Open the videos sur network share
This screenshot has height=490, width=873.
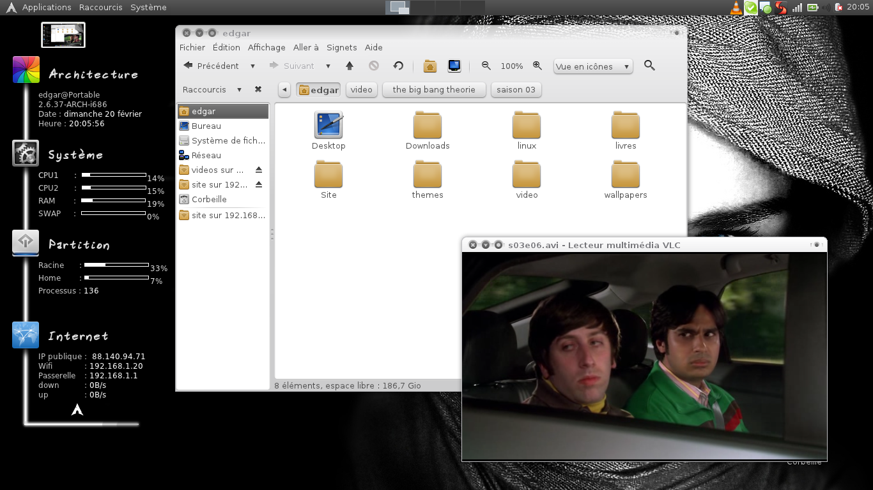pos(217,170)
